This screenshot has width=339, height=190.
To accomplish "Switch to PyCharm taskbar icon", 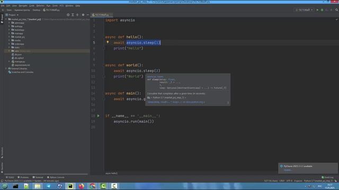I will point(70,186).
